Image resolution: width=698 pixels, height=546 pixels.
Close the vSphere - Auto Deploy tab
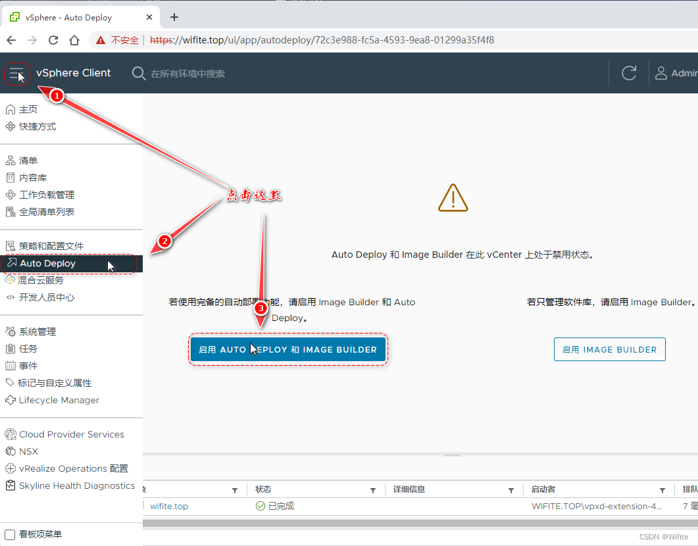(x=149, y=17)
